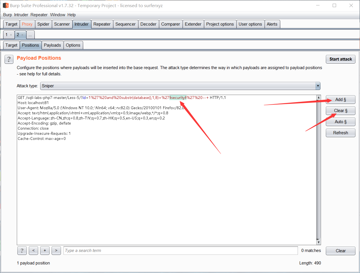Open the Burp menu
360x273 pixels.
click(7, 15)
